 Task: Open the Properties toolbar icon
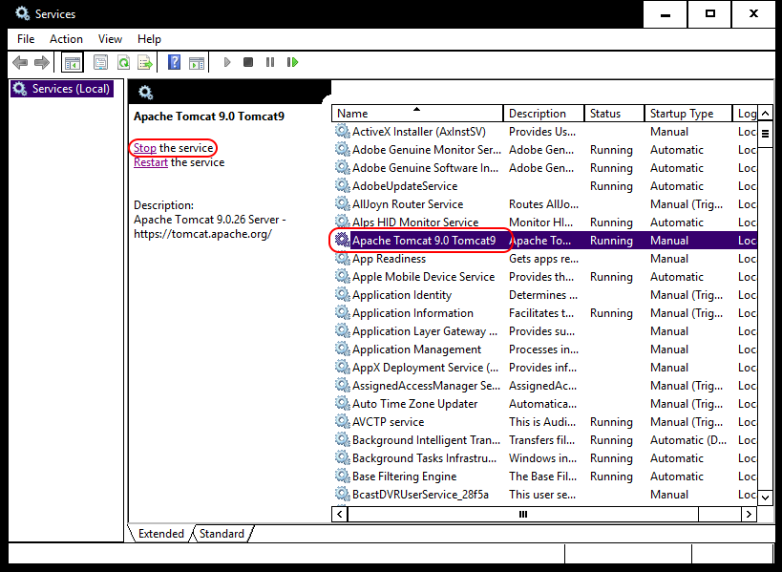click(101, 62)
